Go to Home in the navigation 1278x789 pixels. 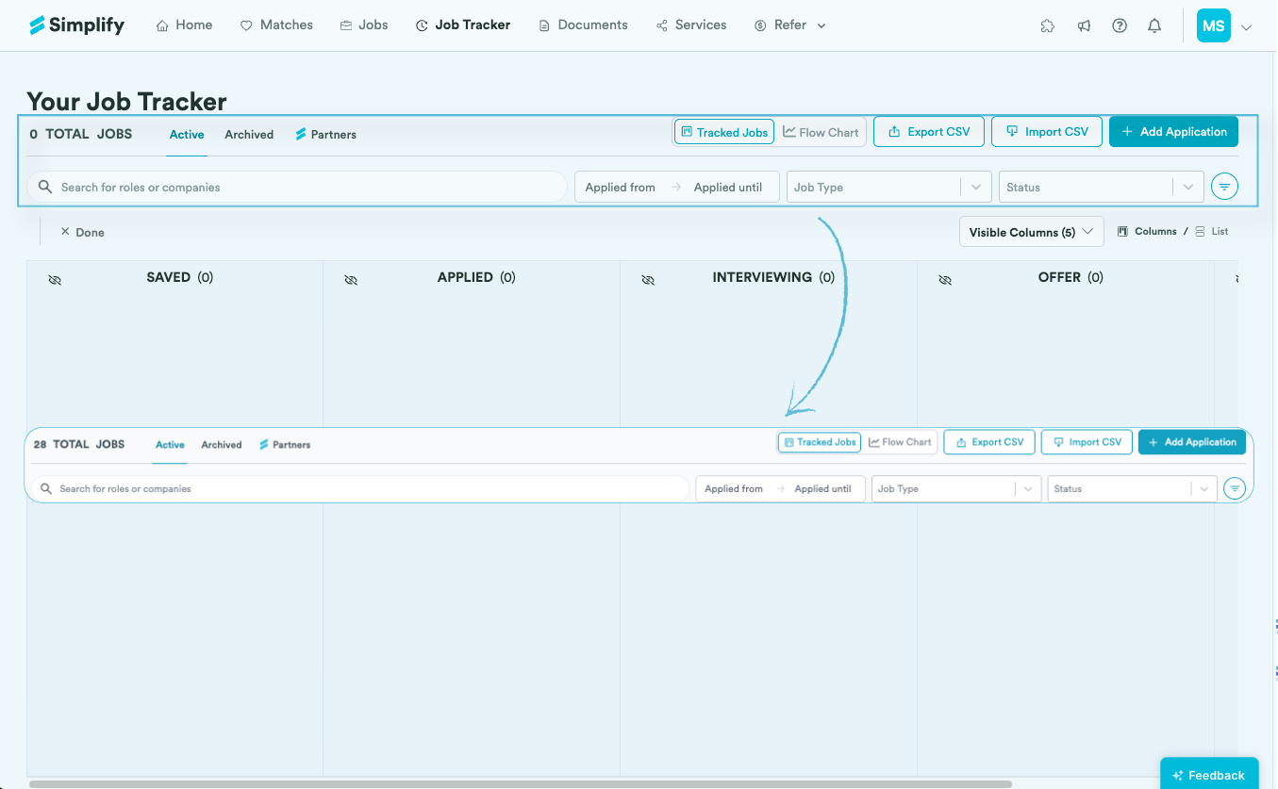click(184, 25)
